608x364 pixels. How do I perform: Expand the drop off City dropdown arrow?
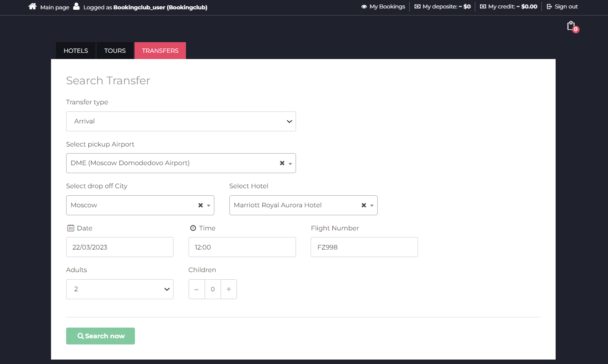point(209,206)
